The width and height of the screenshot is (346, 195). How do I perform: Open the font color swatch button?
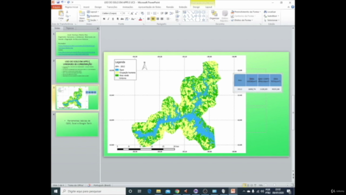point(140,19)
